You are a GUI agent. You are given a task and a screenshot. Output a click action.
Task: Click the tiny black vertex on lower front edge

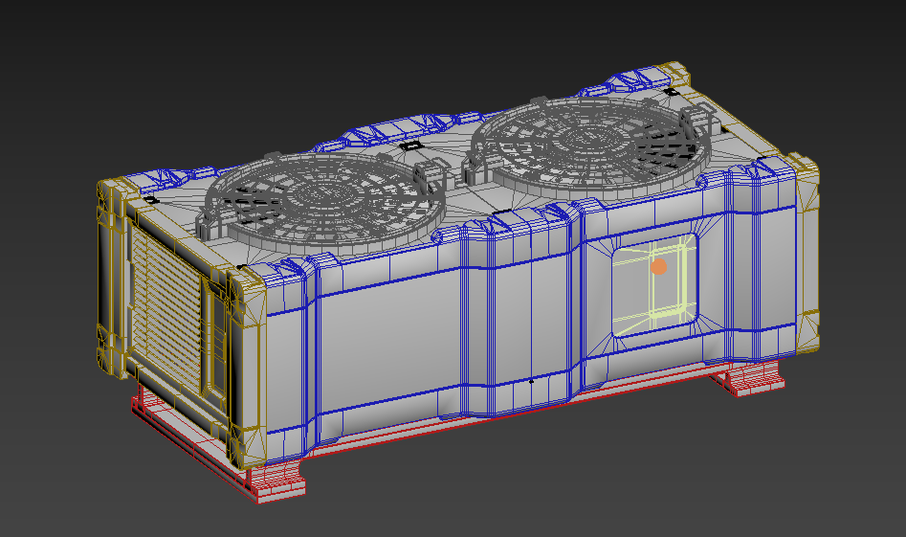pos(532,382)
